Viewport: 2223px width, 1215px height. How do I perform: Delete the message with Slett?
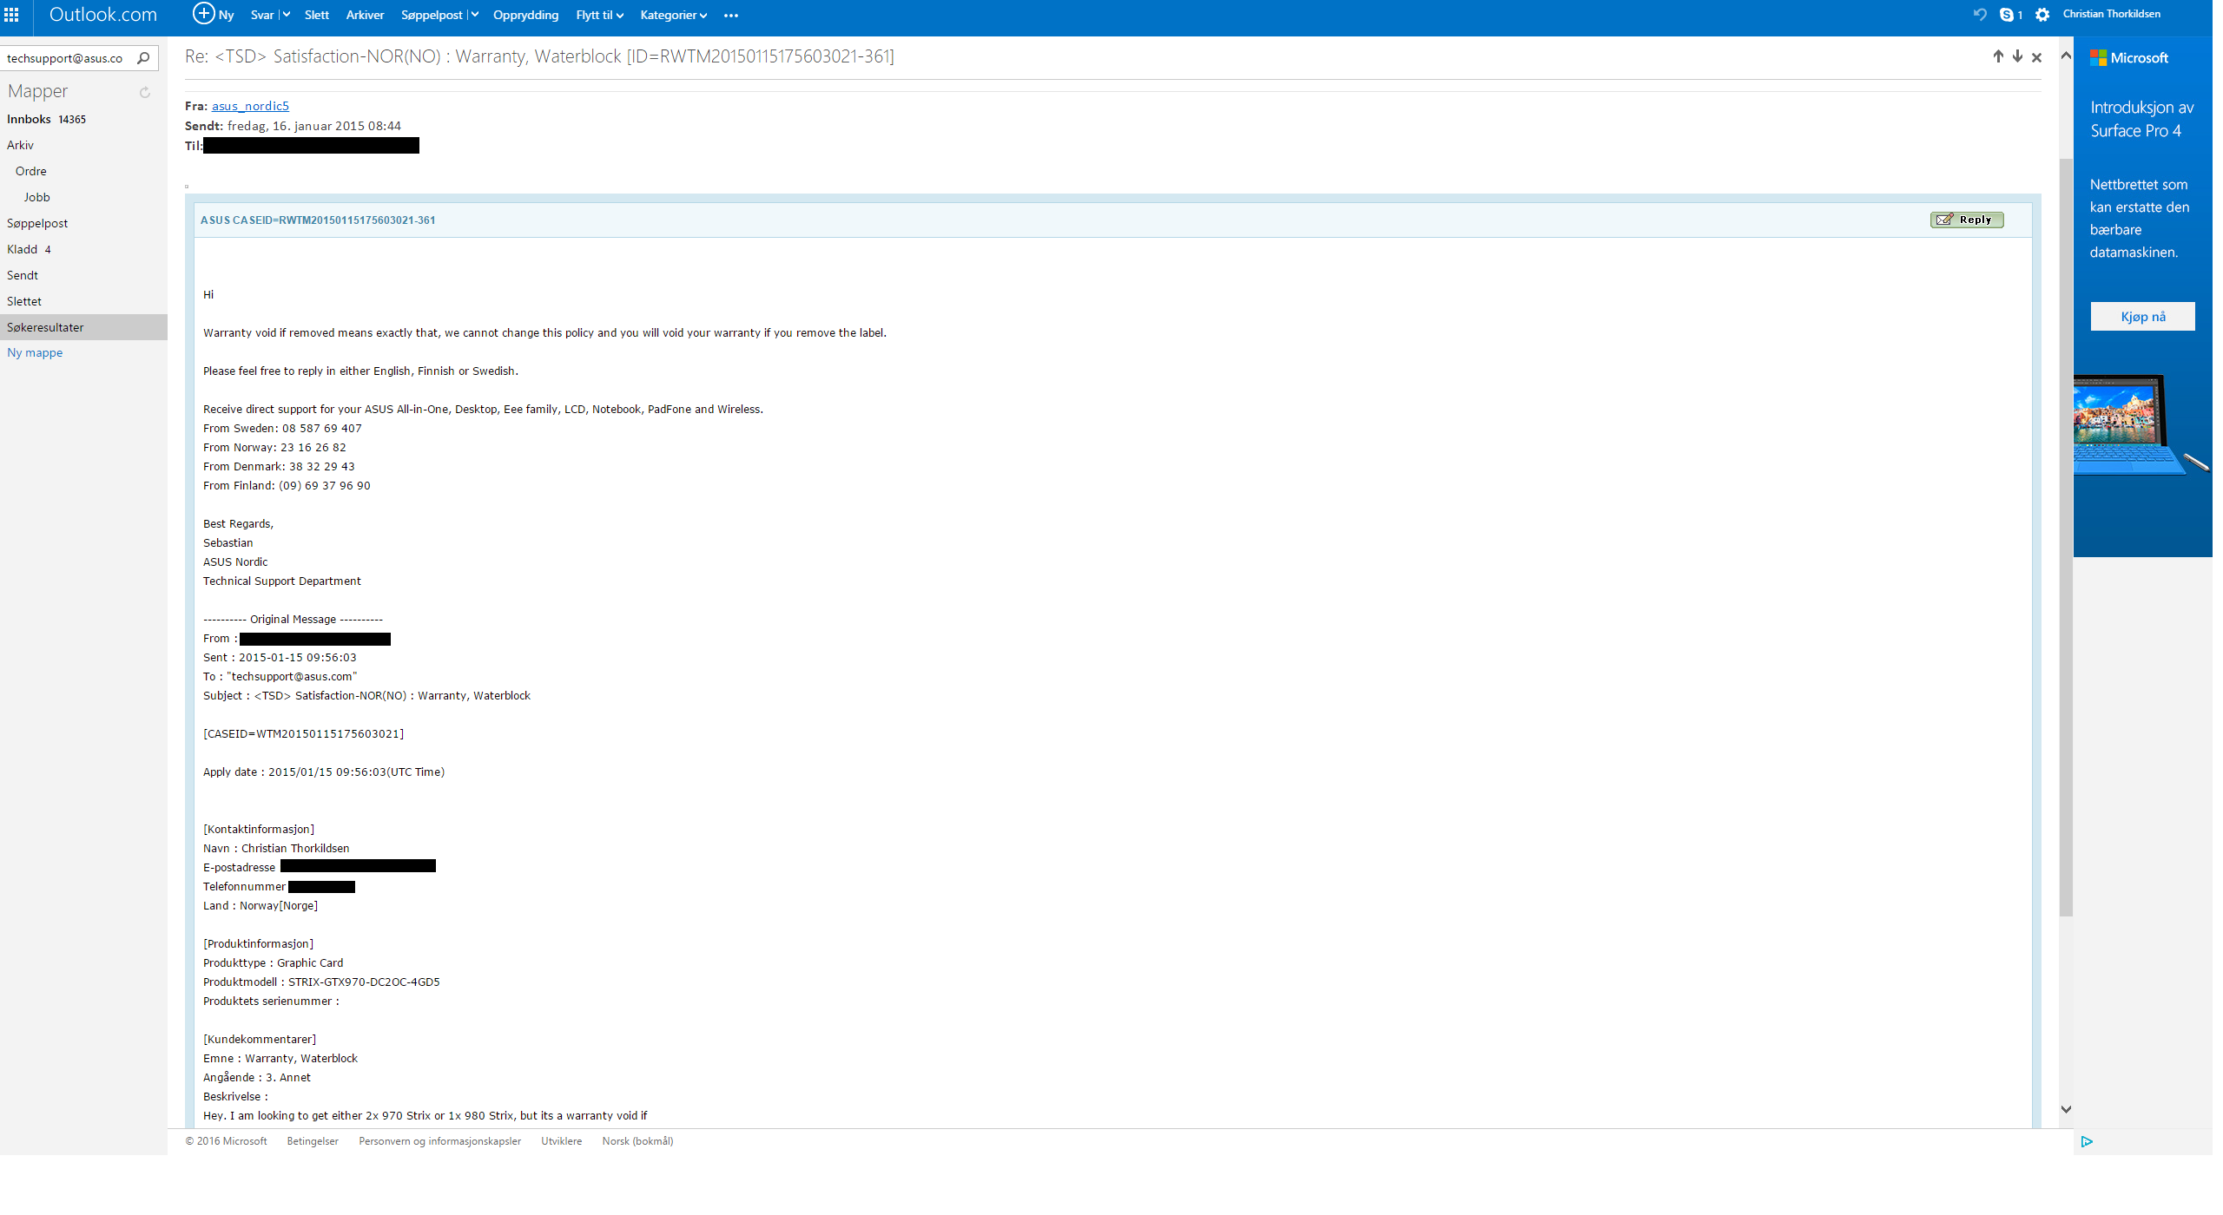point(317,15)
